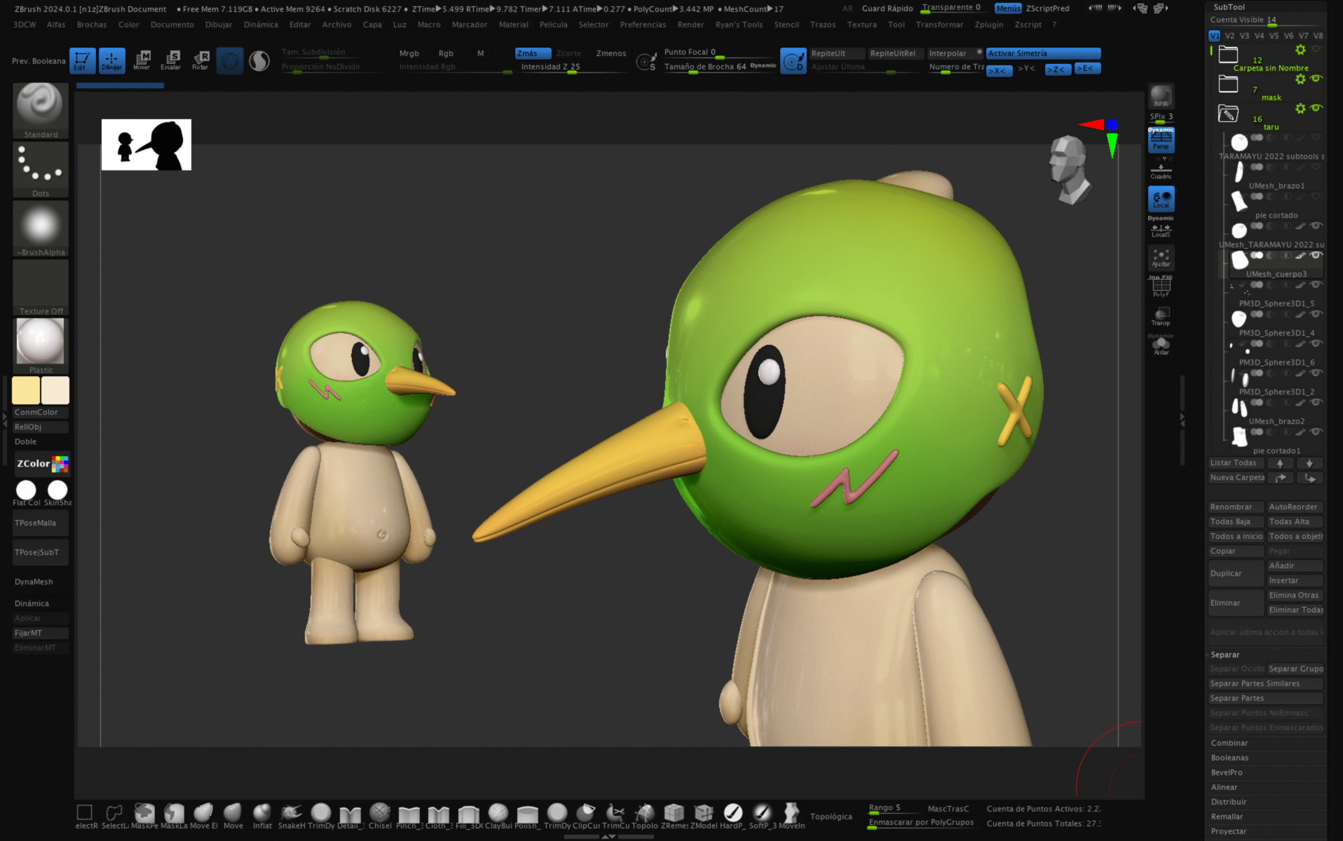
Task: Select the Inflat brush
Action: [x=262, y=816]
